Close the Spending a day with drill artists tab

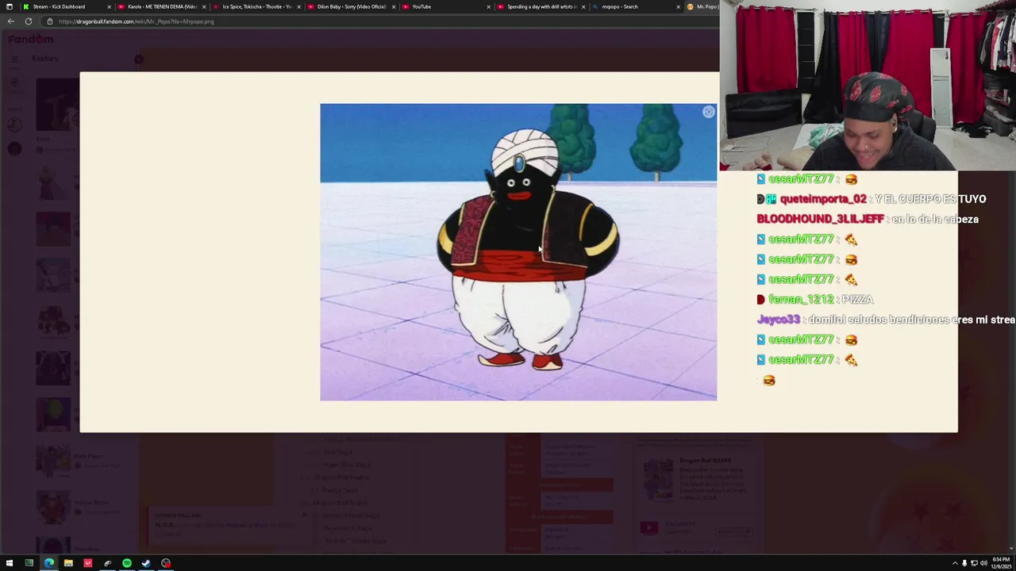583,7
